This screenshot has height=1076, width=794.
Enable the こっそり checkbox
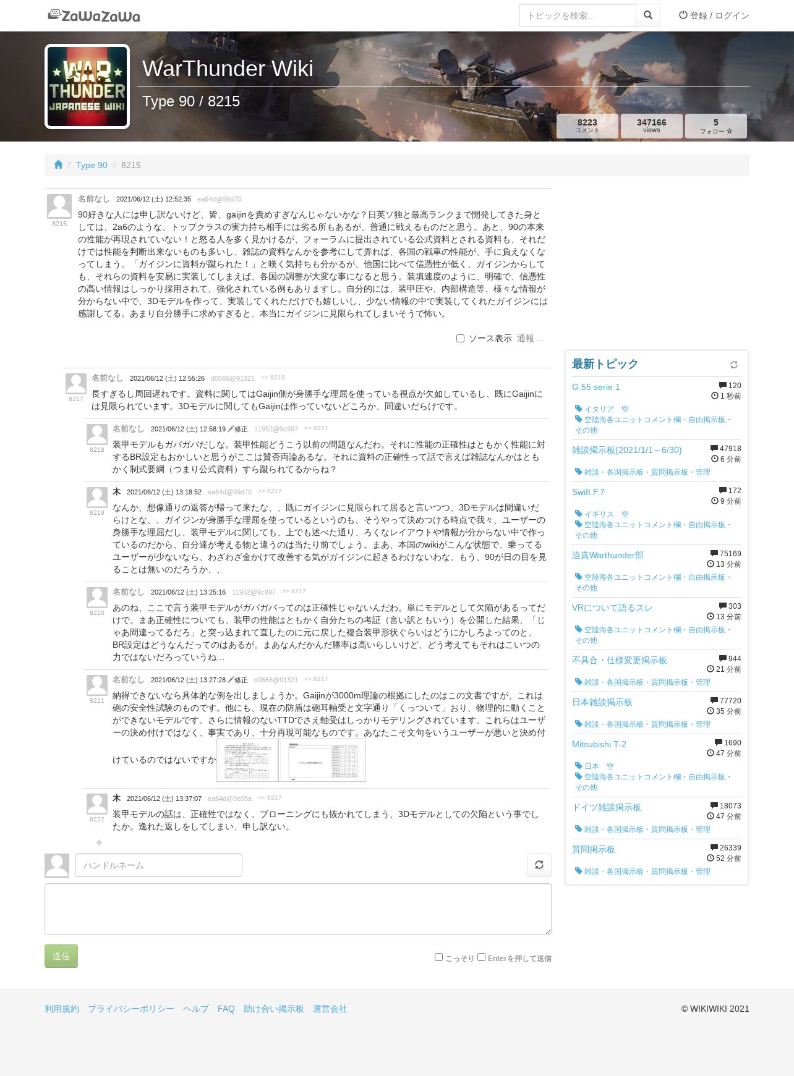coord(438,957)
